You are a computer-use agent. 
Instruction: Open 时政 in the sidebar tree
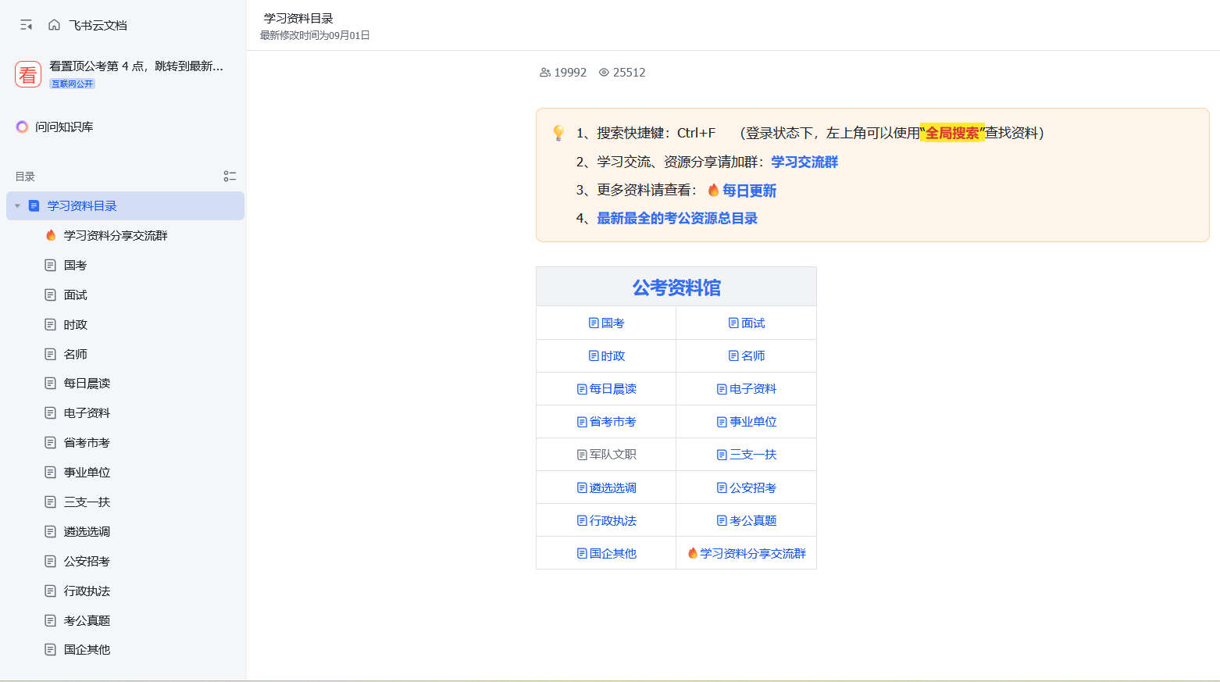[x=75, y=325]
